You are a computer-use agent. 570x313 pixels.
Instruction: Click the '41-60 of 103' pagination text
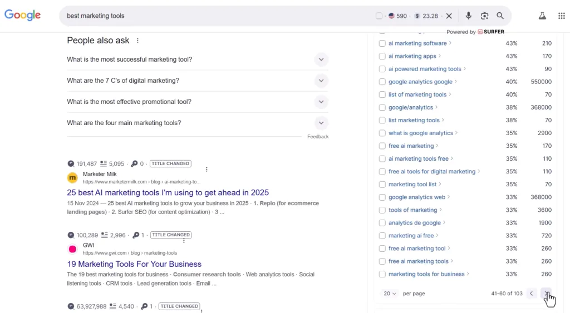tap(507, 294)
